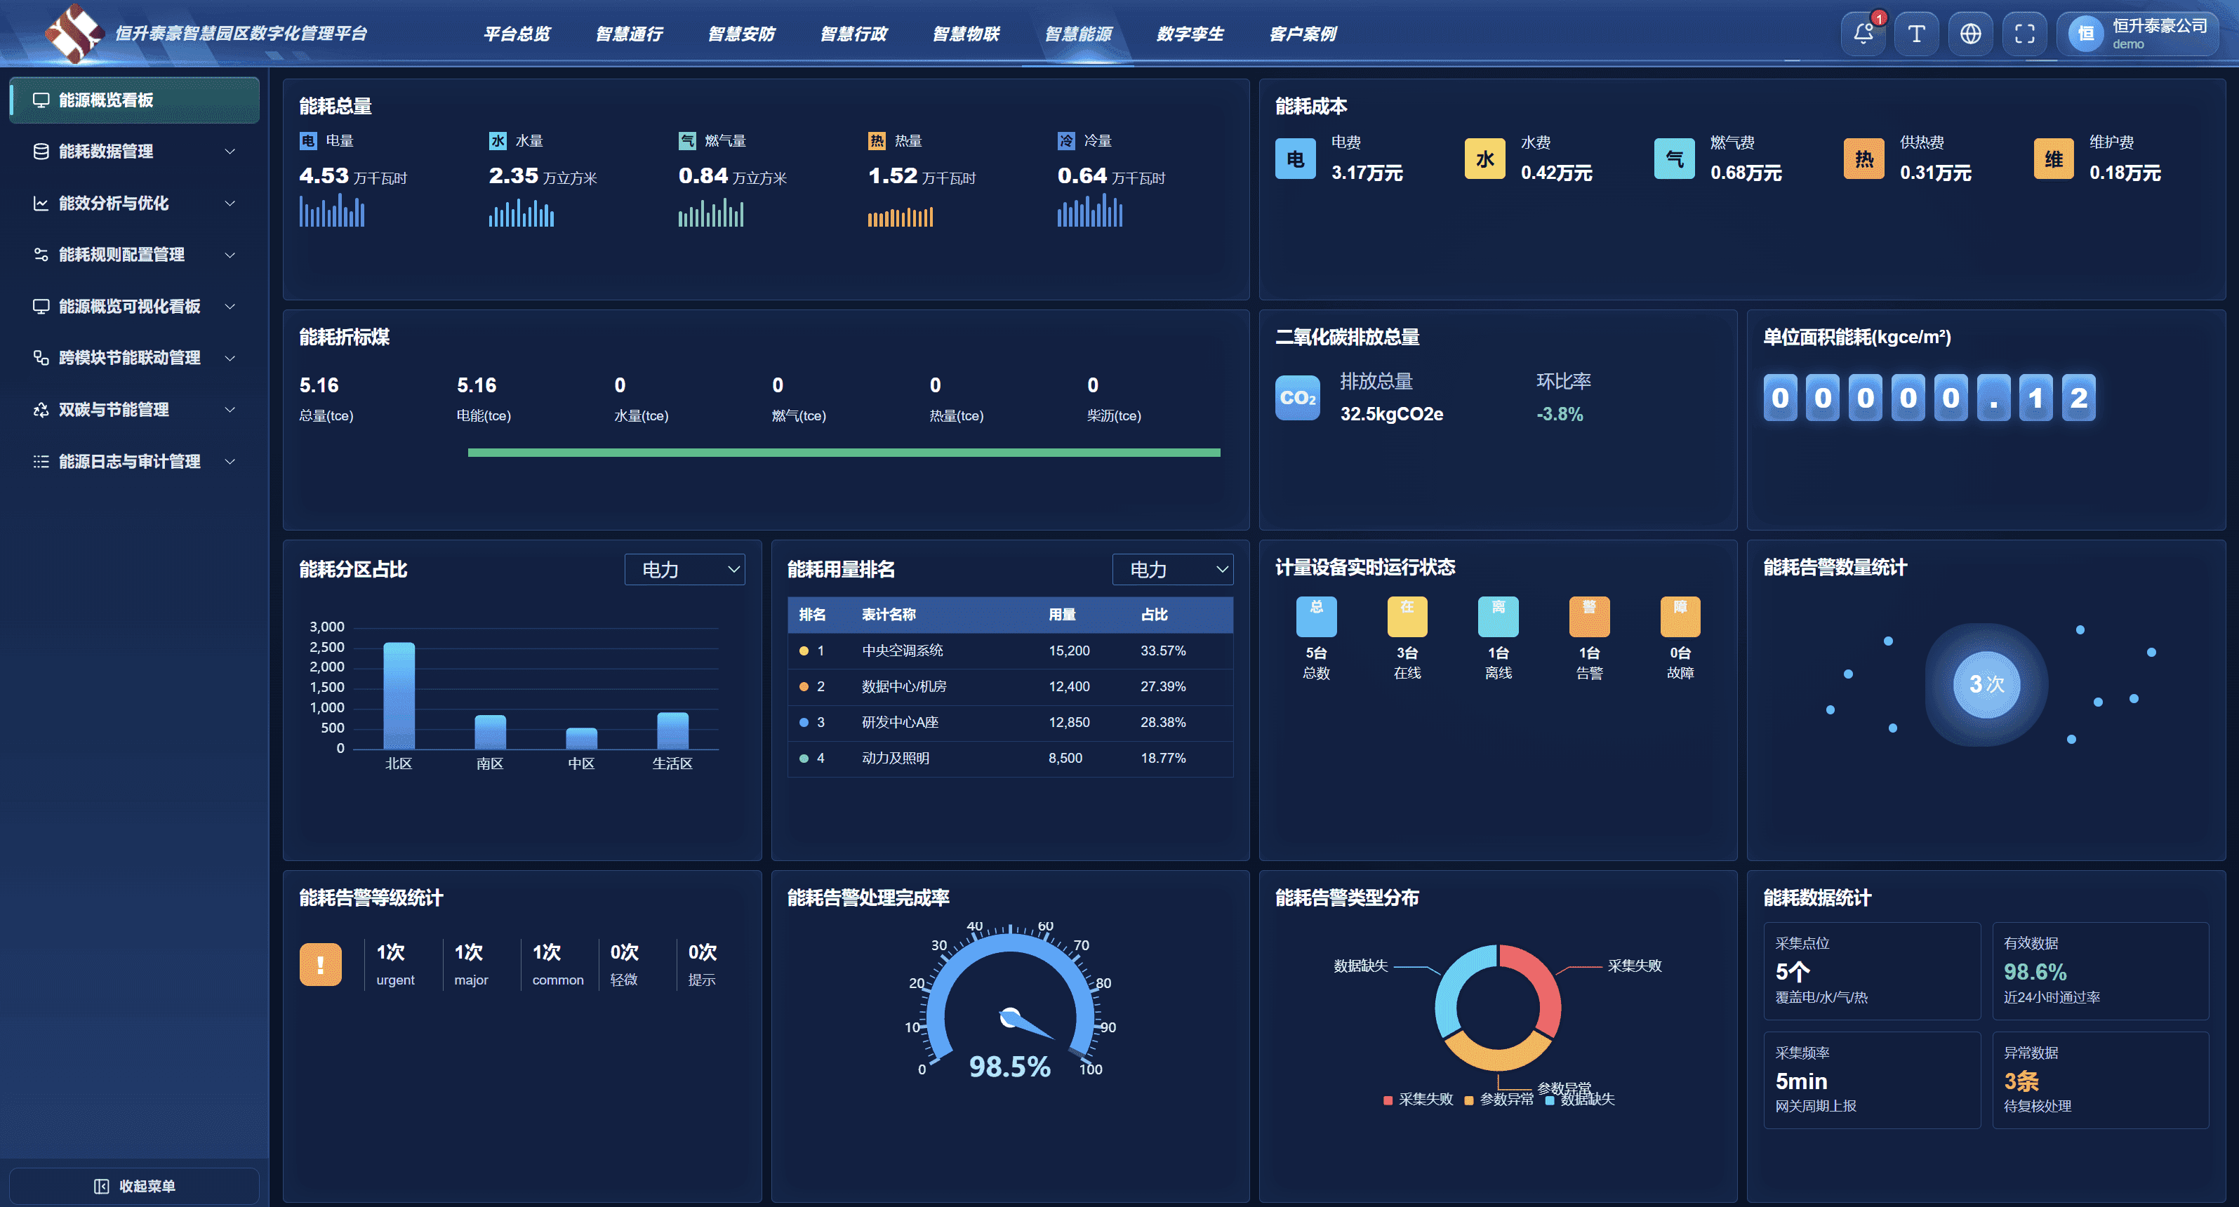
Task: Click the 在线 device status icon
Action: (1407, 616)
